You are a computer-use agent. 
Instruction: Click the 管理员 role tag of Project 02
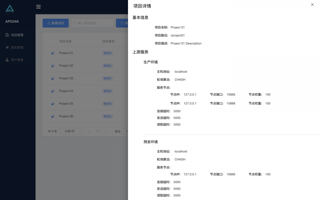point(107,66)
